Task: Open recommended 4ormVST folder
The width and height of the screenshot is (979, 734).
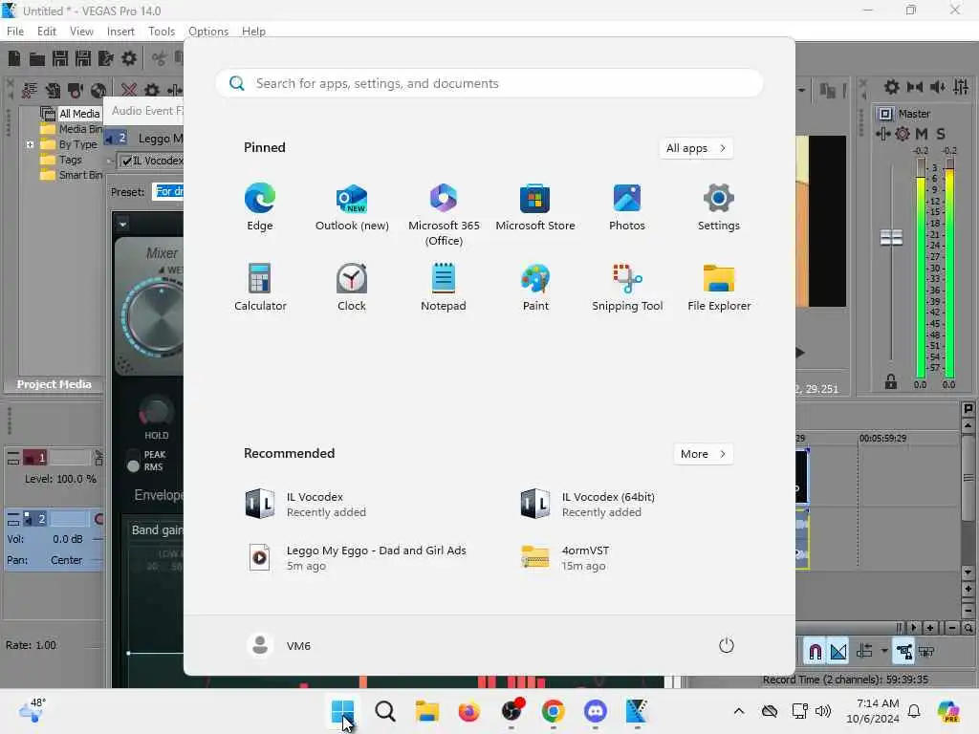Action: pos(566,558)
